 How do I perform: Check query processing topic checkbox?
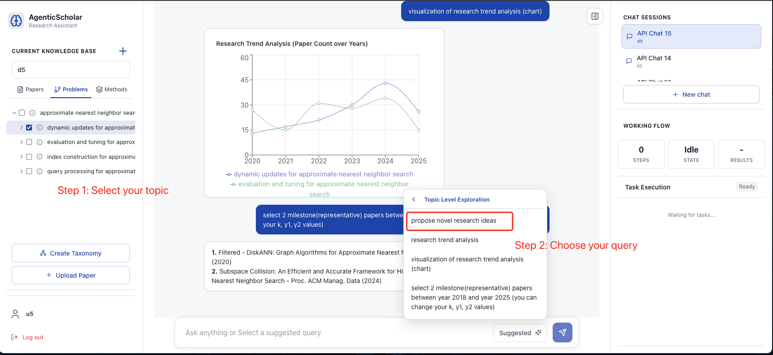(x=29, y=171)
